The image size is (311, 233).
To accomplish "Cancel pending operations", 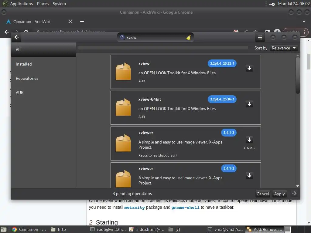I will [263, 194].
